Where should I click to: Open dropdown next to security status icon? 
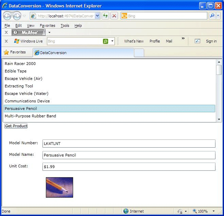[186, 211]
